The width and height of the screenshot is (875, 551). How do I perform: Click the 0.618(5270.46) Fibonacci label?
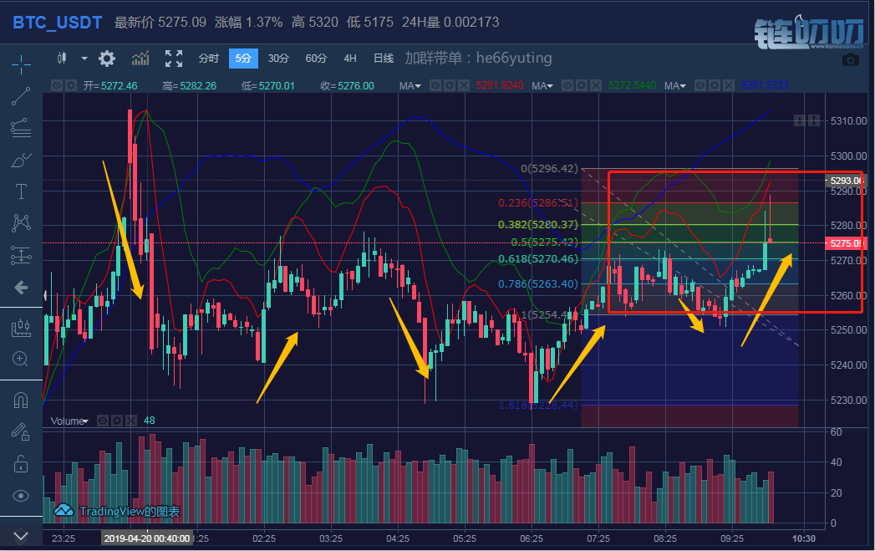(x=538, y=258)
